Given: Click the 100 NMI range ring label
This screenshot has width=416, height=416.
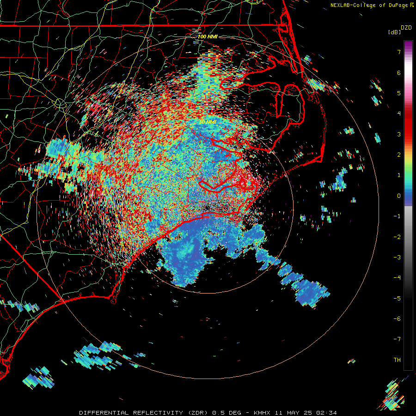Looking at the screenshot, I should 208,37.
